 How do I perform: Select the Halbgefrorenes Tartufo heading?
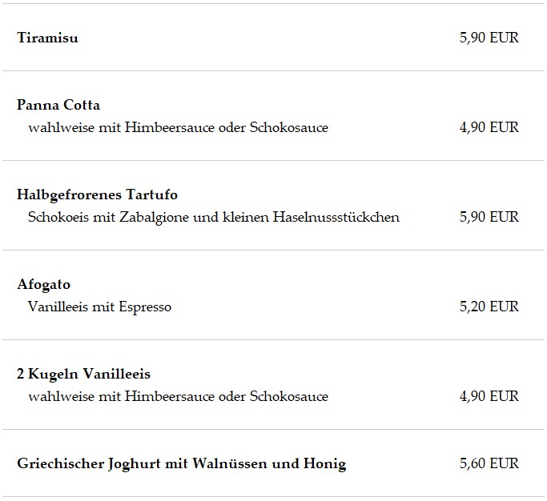coord(97,194)
